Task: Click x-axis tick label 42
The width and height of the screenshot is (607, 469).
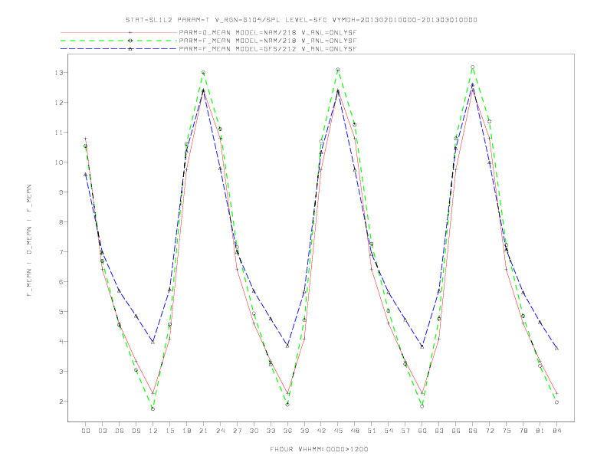Action: 321,431
